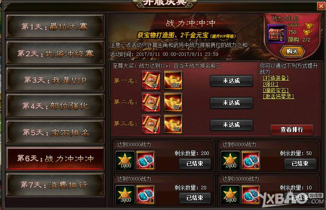Open the 第7天：消费排行 tab
This screenshot has width=326, height=210.
click(55, 185)
